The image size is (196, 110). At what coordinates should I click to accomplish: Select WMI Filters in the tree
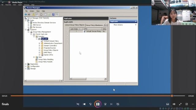(x=48, y=53)
